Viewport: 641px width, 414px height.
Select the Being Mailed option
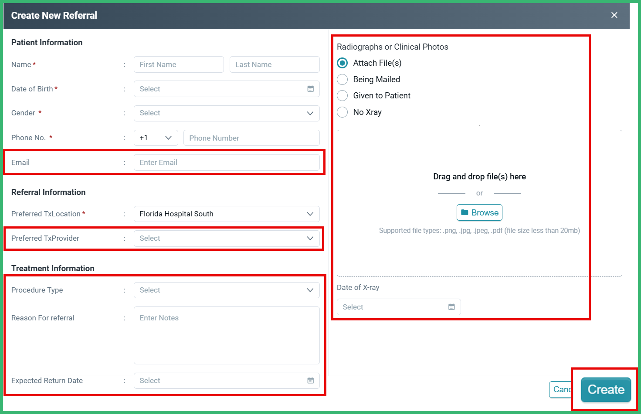pyautogui.click(x=342, y=79)
